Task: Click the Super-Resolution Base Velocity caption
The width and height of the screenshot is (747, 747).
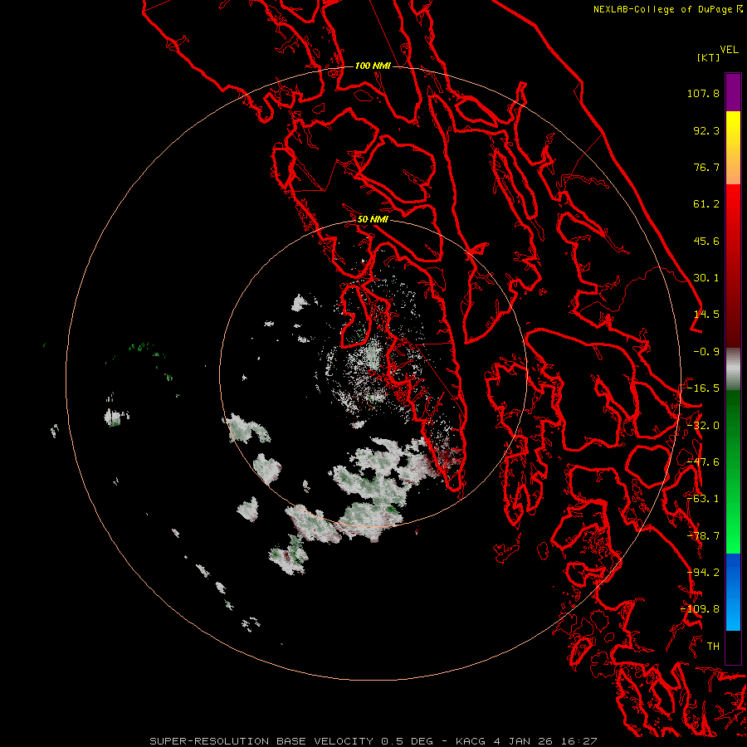Action: (373, 741)
